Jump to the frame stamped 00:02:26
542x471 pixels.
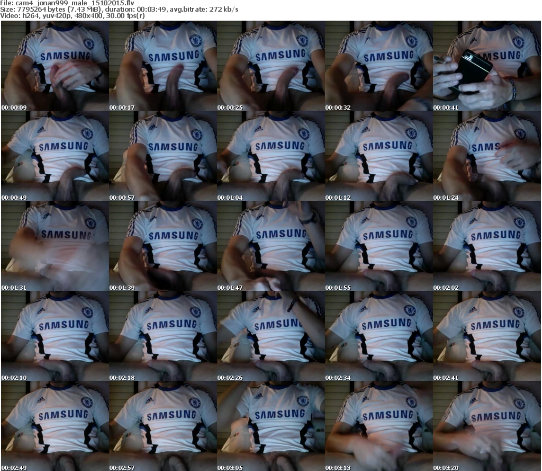[x=271, y=336]
